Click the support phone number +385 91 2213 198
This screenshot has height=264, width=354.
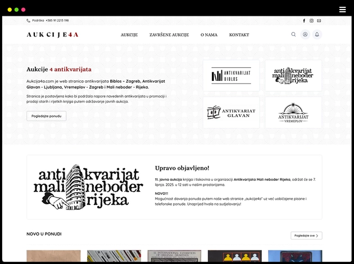tap(57, 21)
